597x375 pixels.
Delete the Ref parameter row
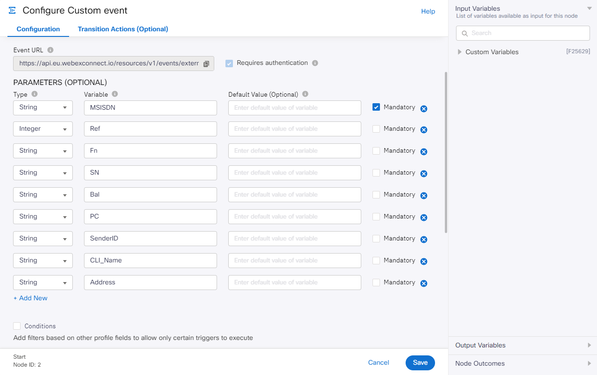(424, 130)
